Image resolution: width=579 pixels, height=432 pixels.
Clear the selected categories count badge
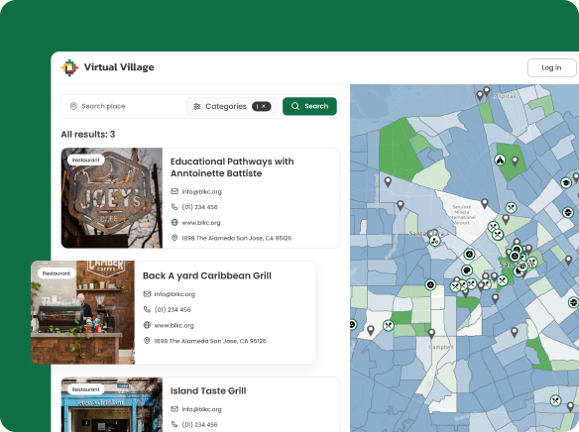click(262, 106)
